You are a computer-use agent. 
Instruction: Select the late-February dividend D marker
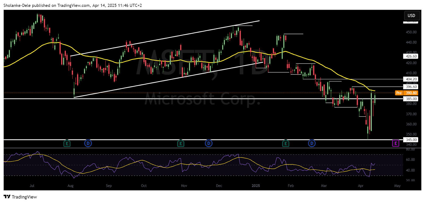click(312, 144)
